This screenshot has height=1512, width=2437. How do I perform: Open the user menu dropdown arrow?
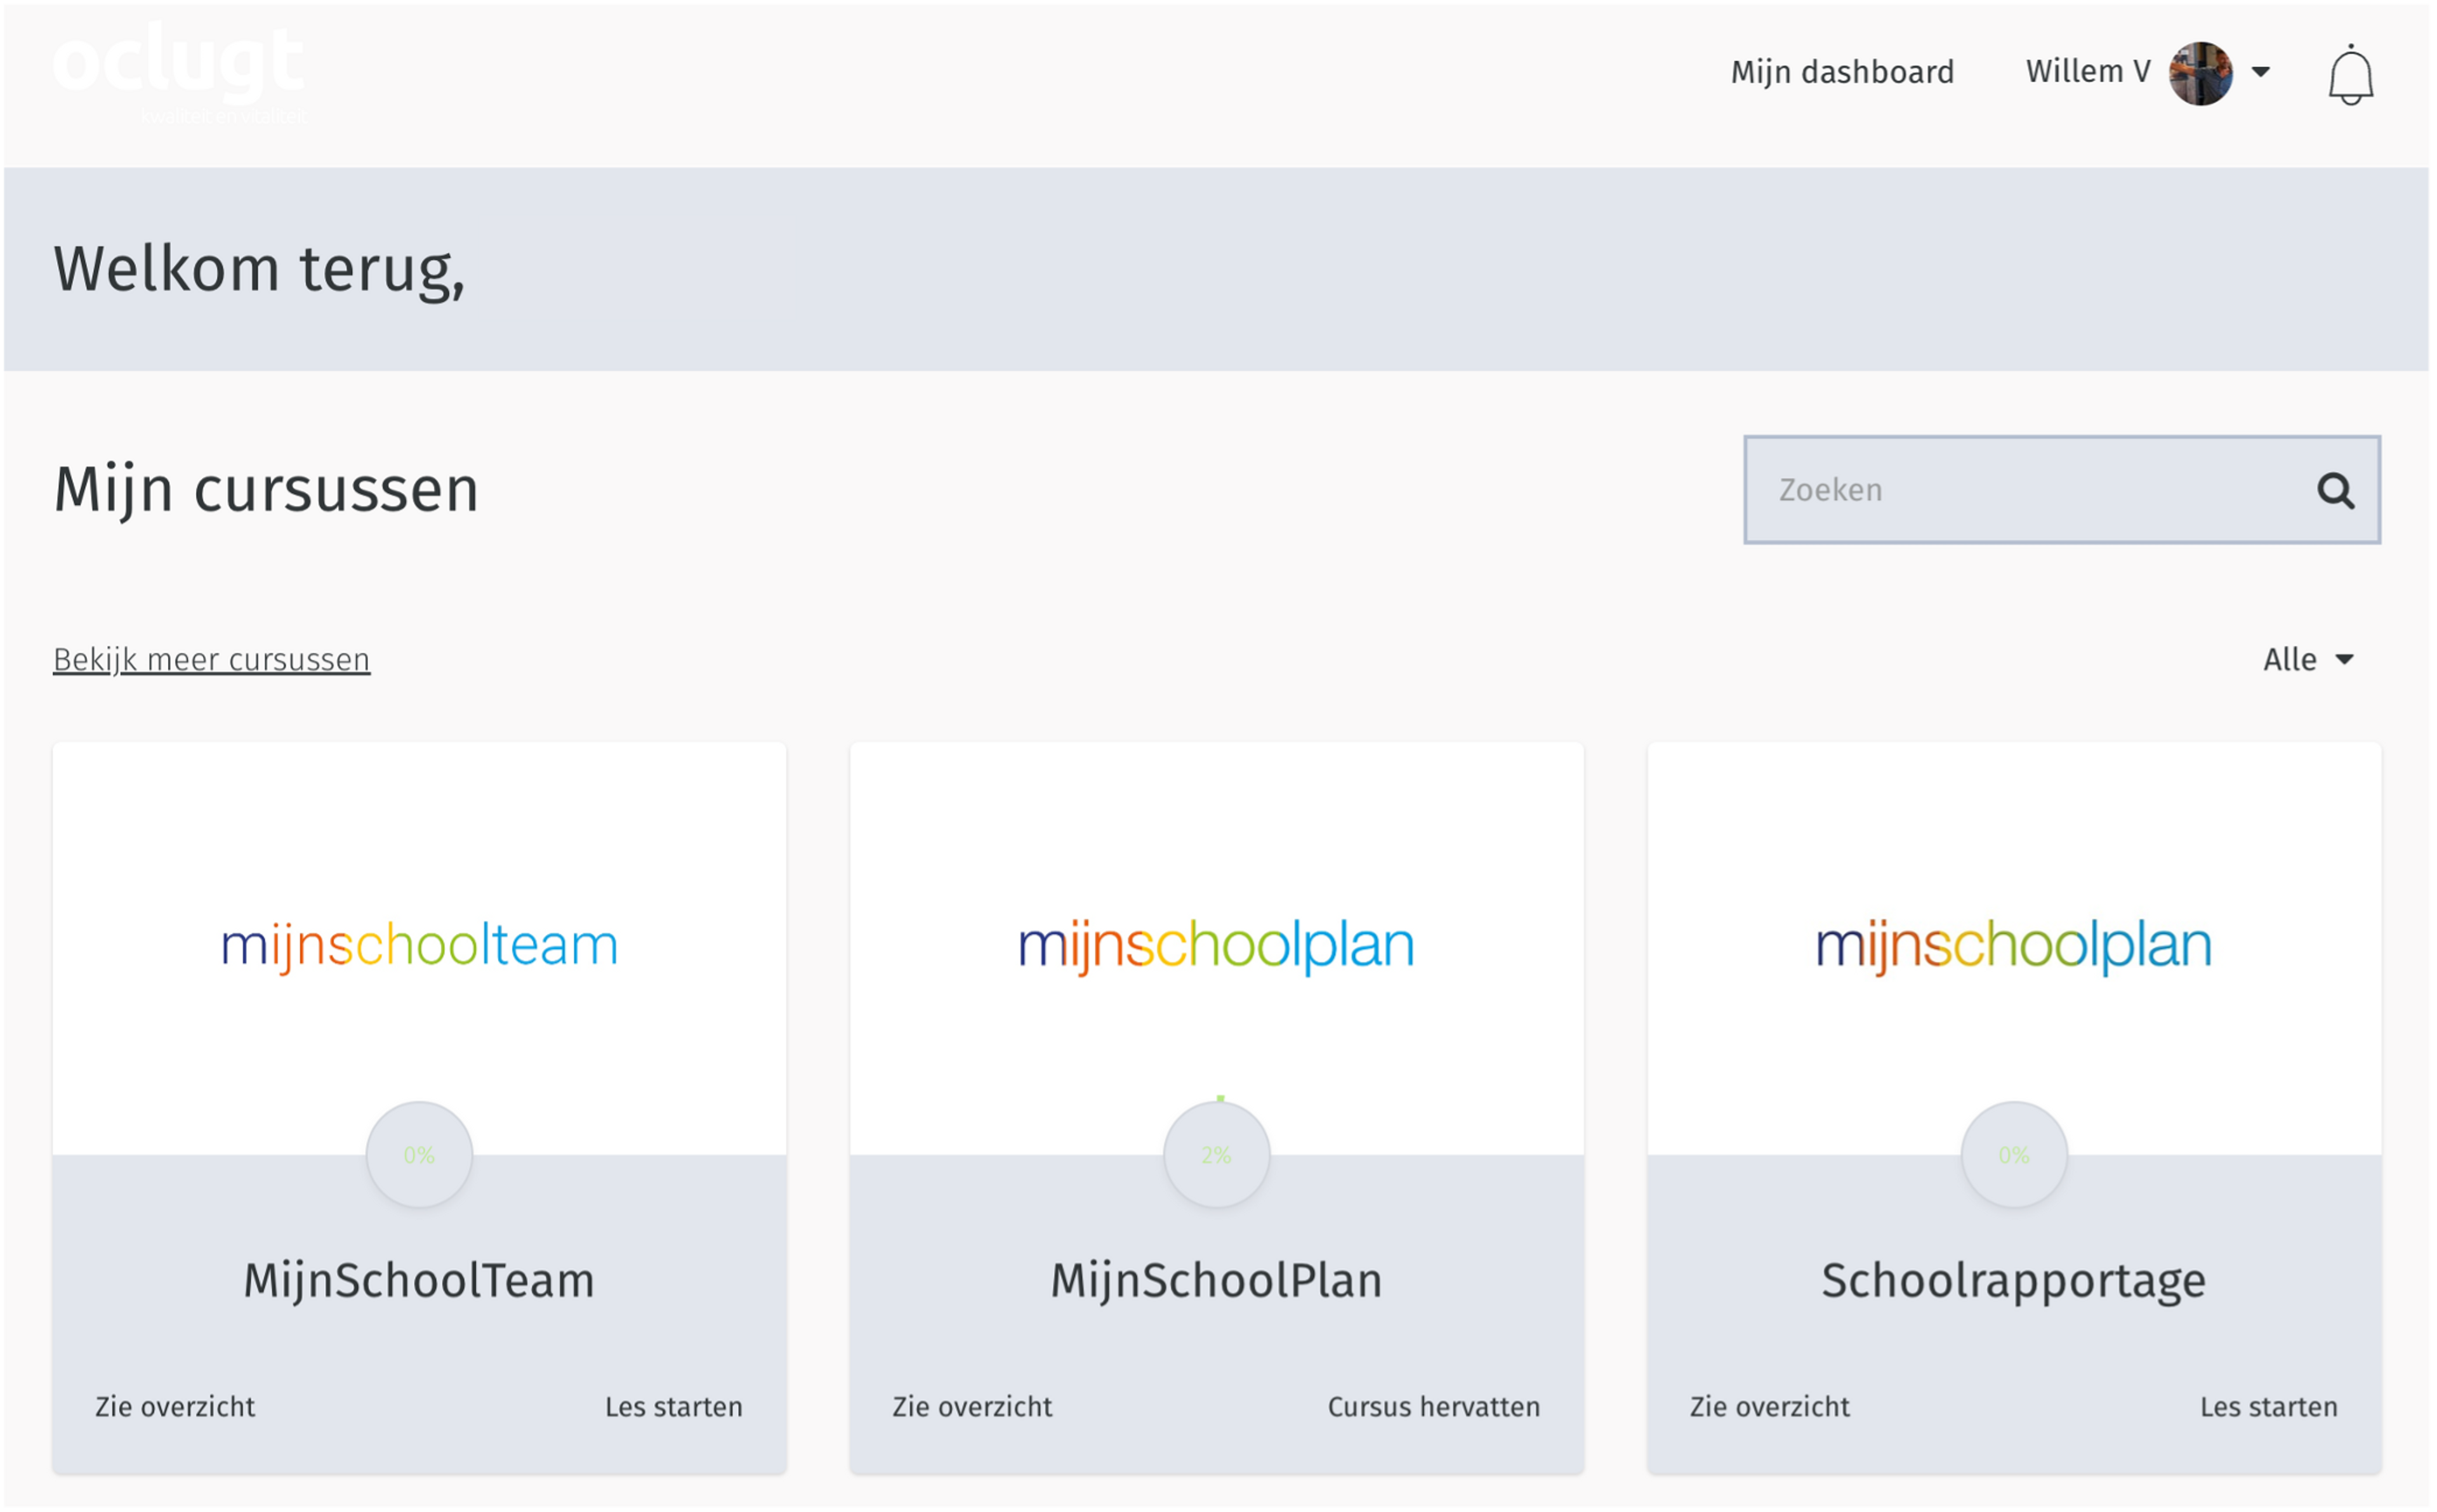(2261, 72)
